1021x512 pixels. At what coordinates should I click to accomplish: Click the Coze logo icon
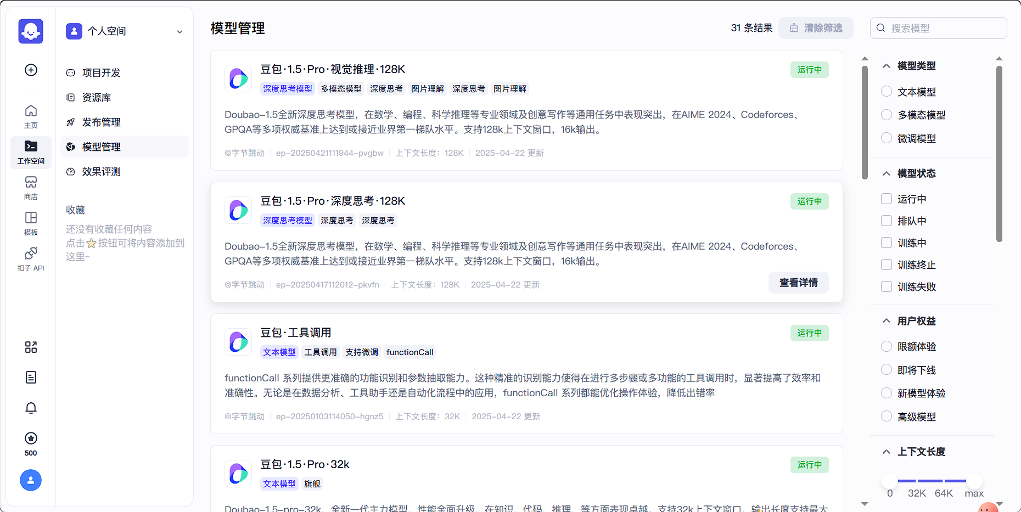click(31, 31)
